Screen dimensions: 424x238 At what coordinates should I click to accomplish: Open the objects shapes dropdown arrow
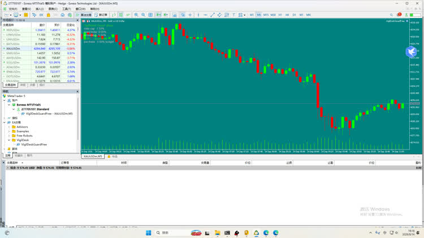(x=244, y=15)
